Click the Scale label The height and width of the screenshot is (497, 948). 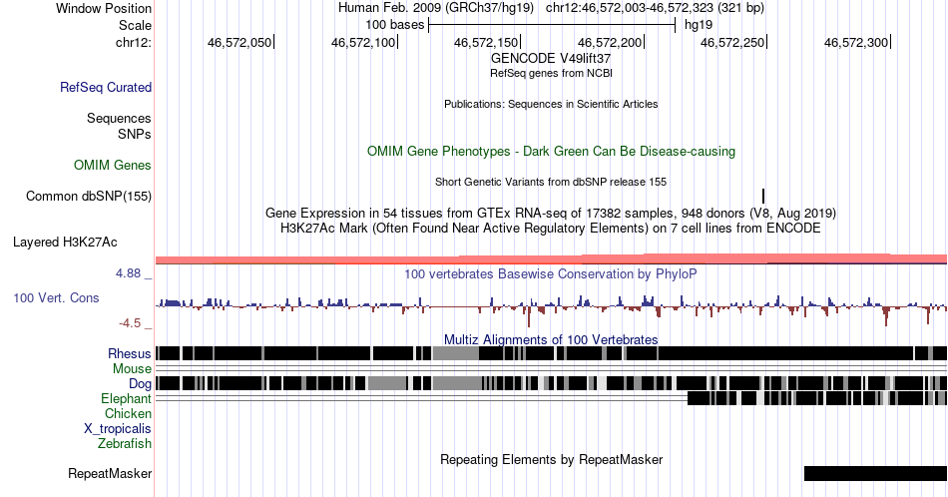point(135,25)
